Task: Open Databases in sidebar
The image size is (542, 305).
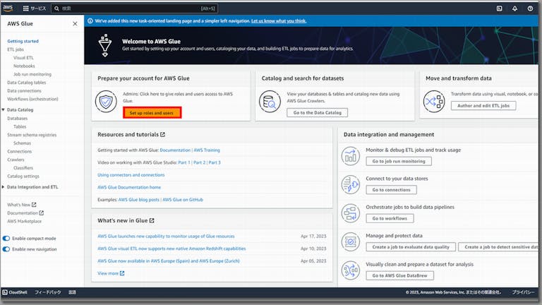Action: click(17, 119)
